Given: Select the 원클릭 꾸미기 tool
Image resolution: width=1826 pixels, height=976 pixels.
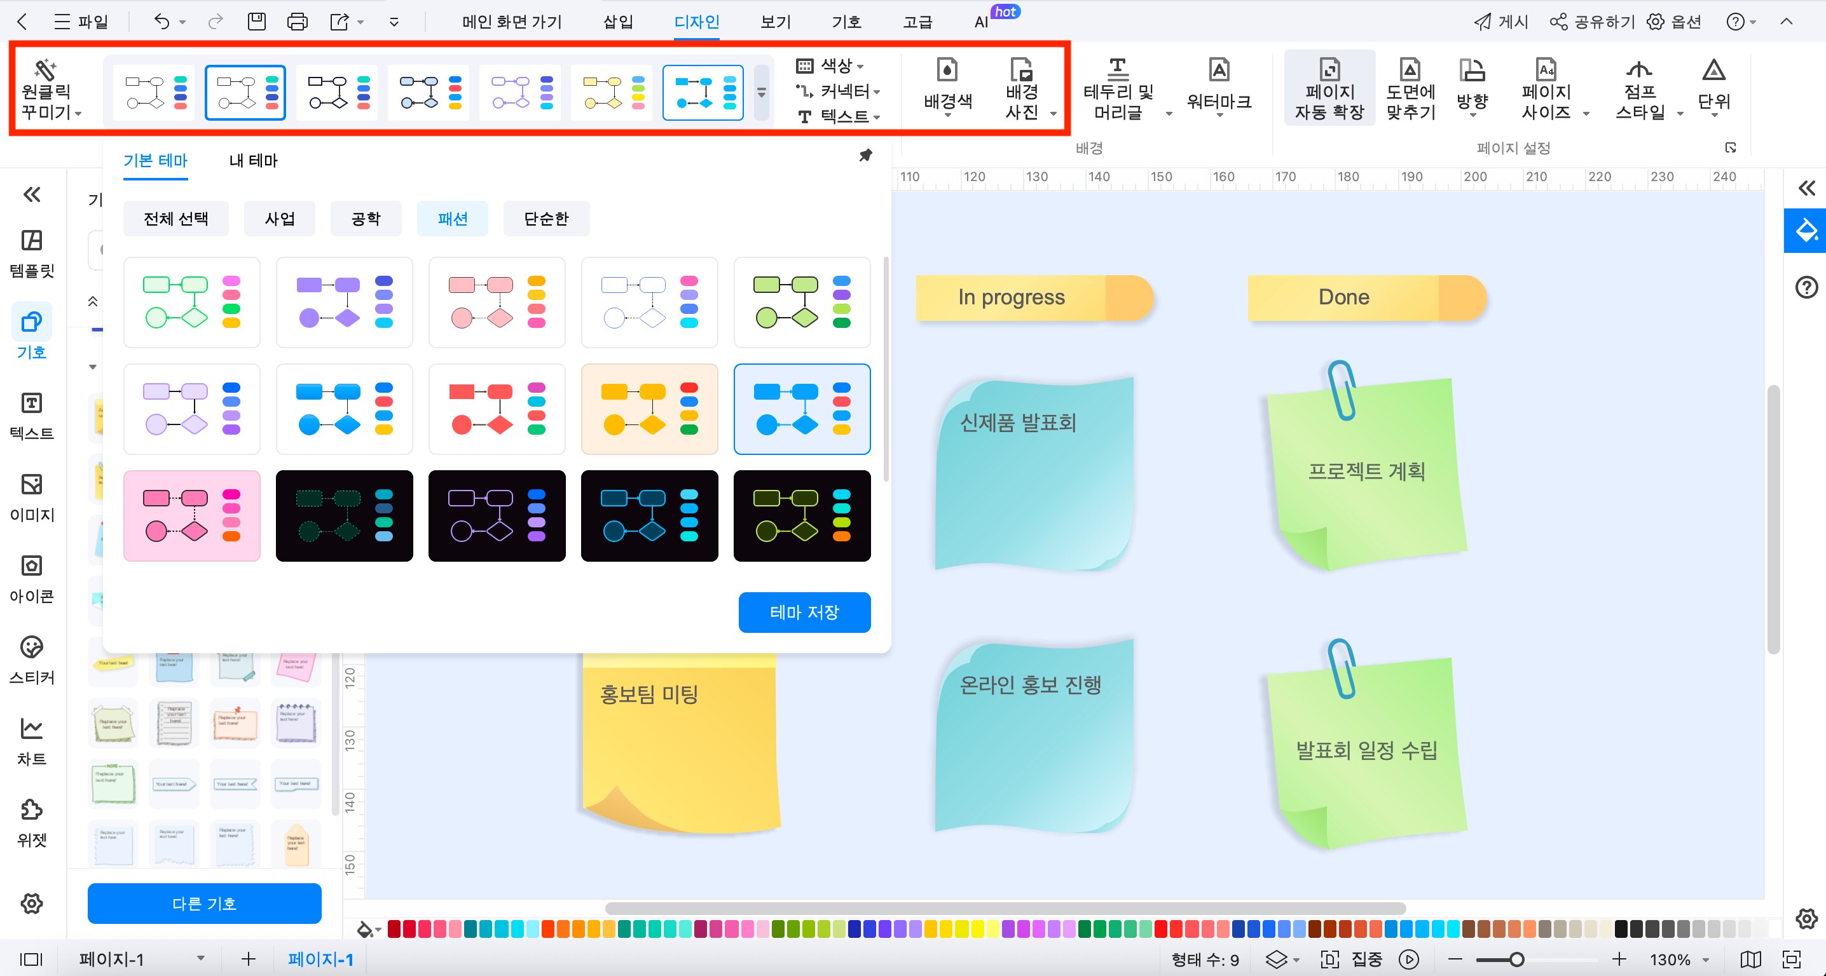Looking at the screenshot, I should pos(47,88).
